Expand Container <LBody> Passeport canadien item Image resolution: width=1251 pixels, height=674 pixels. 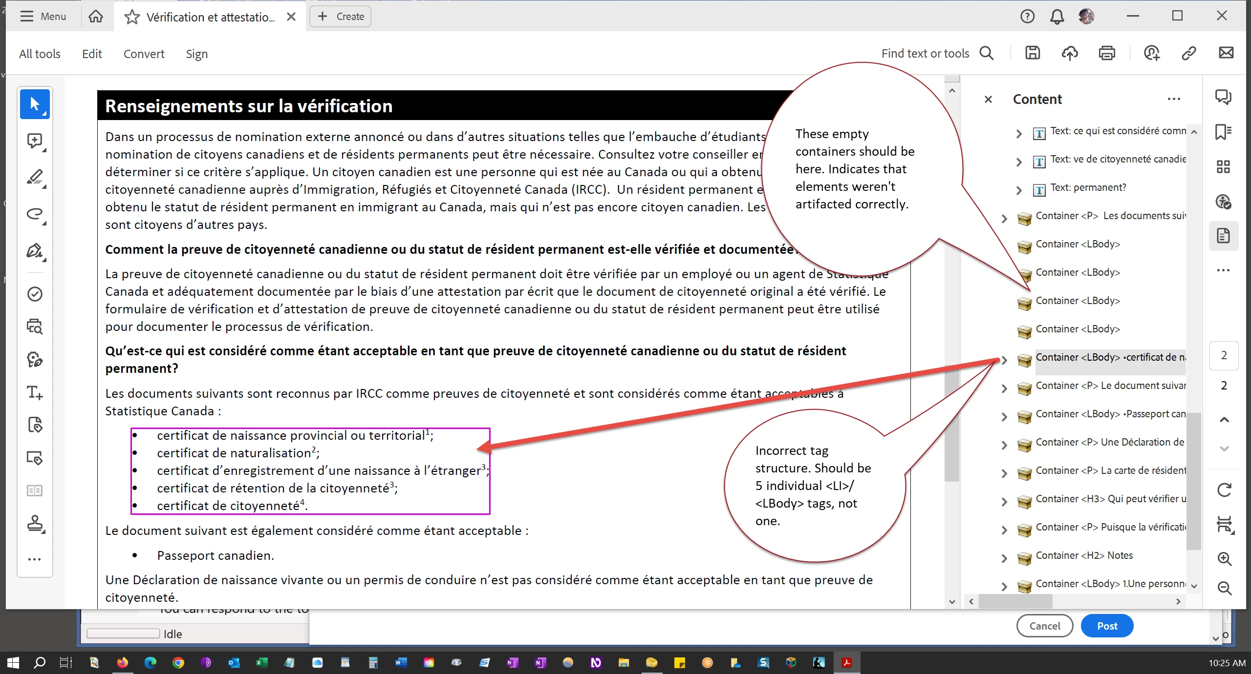1004,416
